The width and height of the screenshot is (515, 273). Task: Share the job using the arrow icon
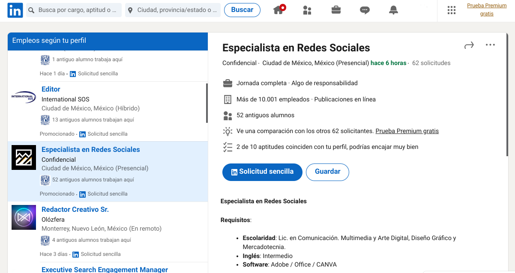[469, 45]
